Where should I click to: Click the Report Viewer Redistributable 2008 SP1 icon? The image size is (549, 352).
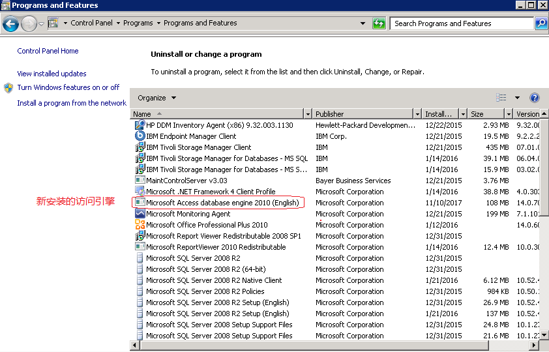pos(140,235)
